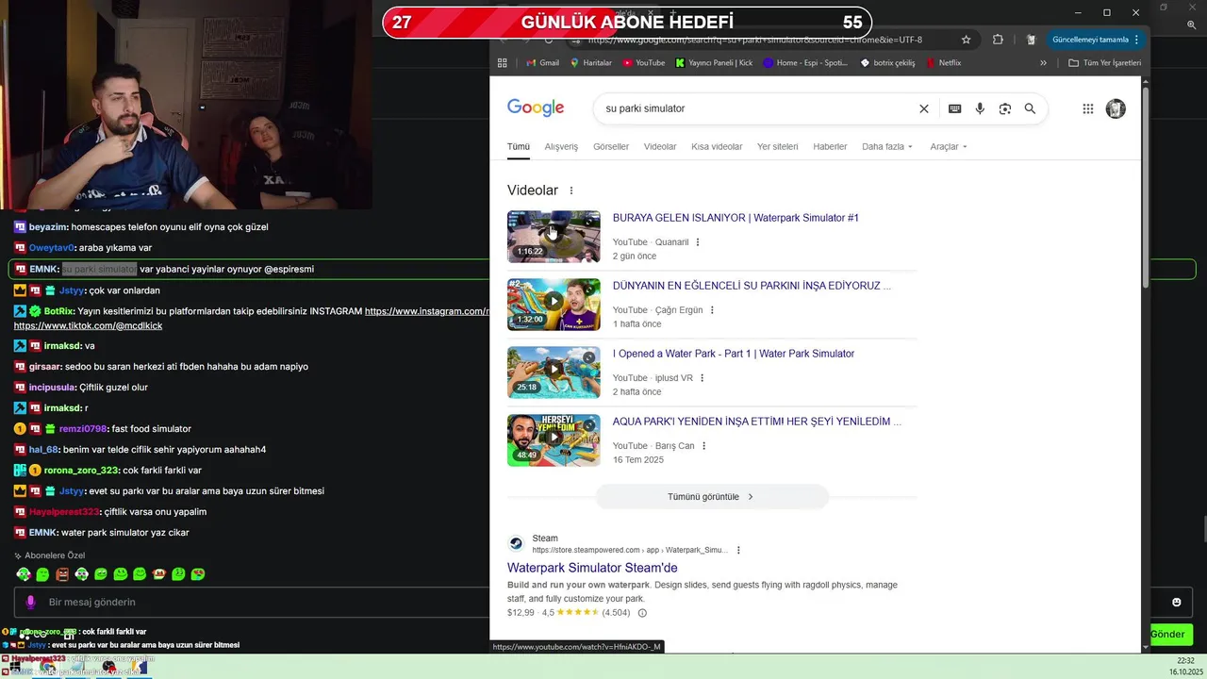
Task: Open the Haritalar bookmark
Action: tap(590, 63)
